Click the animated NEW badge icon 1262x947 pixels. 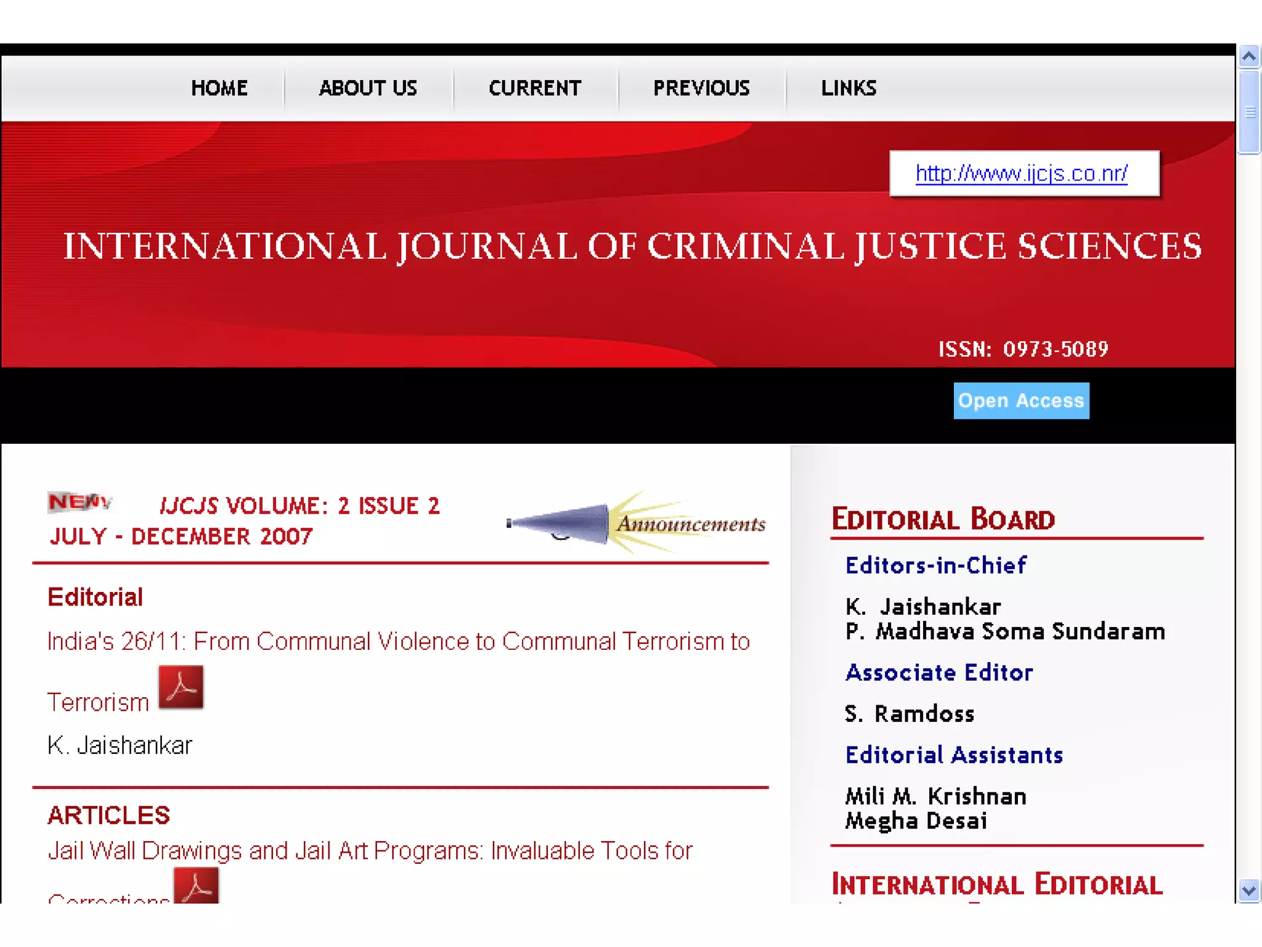point(80,502)
